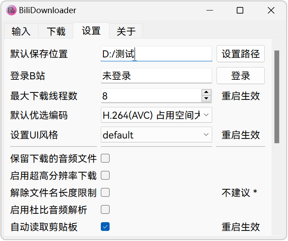Click the 登录B站 label
The width and height of the screenshot is (288, 241).
(28, 76)
